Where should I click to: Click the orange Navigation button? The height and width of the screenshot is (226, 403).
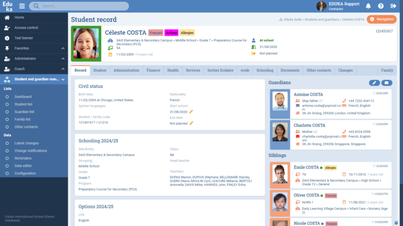click(381, 19)
